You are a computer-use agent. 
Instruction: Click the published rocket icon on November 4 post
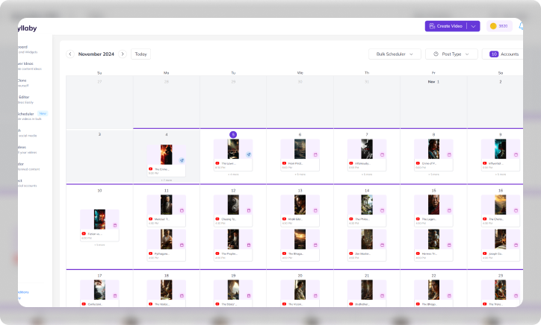coord(182,160)
